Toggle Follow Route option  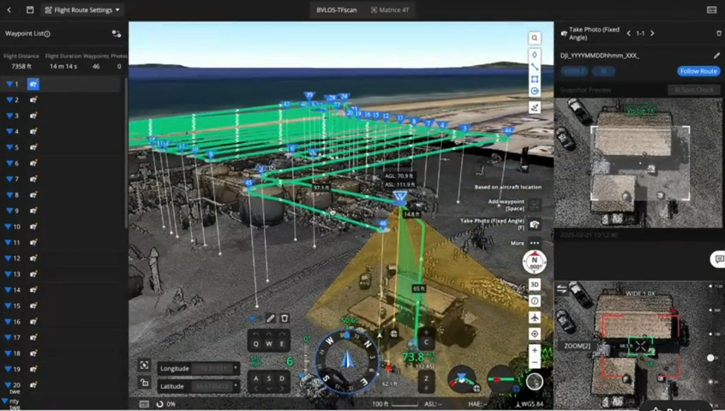click(698, 71)
